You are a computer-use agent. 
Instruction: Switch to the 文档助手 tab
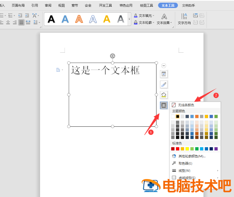[x=189, y=5]
